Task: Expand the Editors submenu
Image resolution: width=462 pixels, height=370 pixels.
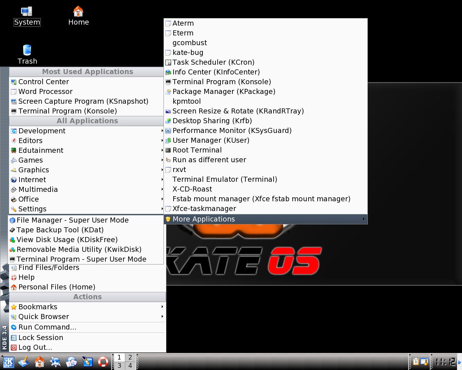Action: pos(86,141)
